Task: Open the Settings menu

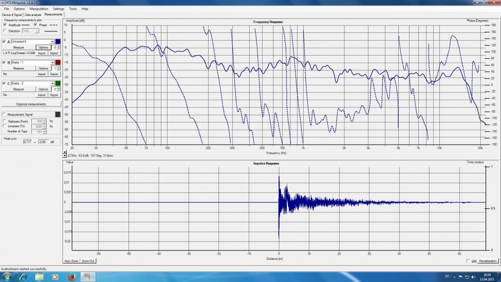Action: pos(59,9)
